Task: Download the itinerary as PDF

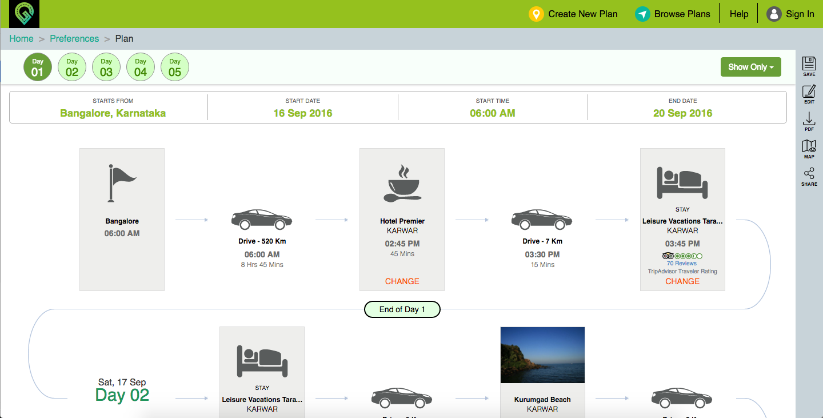Action: [809, 121]
